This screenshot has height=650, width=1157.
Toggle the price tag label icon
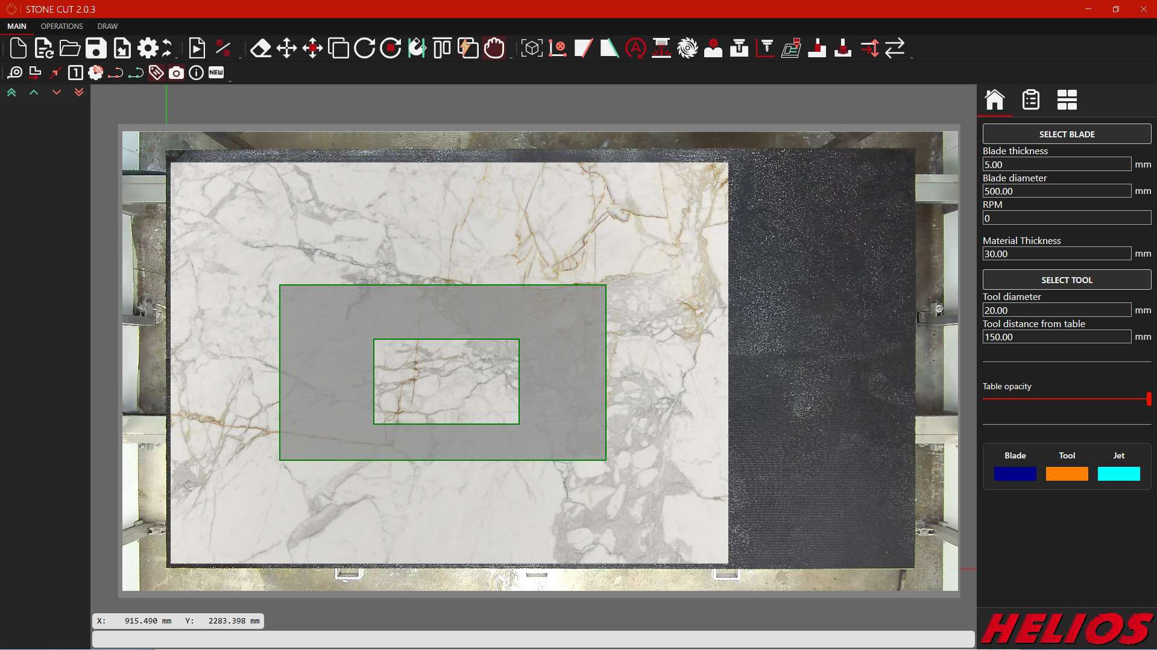coord(156,73)
